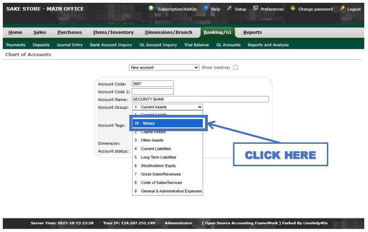Click the Logout key icon
Viewport: 368px width, 232px height.
click(342, 8)
